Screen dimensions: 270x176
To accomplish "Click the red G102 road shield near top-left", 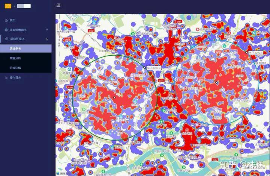I will click(x=91, y=31).
